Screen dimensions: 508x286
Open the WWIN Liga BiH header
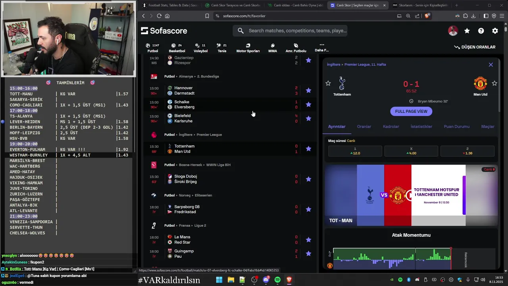coord(218,165)
